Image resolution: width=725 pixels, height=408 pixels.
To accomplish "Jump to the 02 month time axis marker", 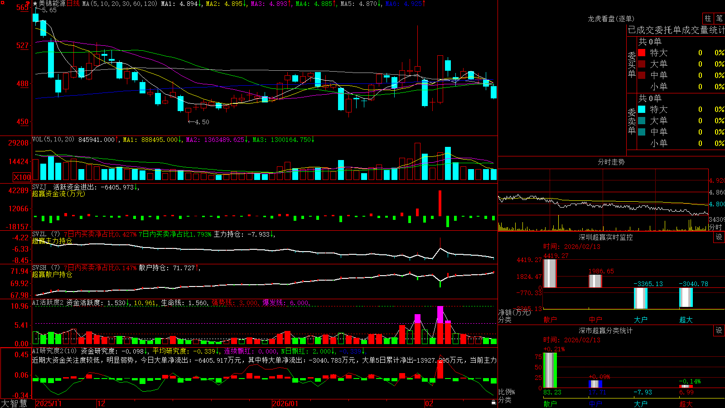I will 429,403.
